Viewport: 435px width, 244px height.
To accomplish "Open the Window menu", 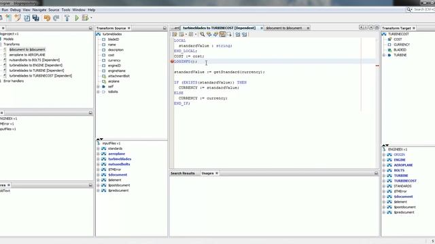I will (x=79, y=10).
